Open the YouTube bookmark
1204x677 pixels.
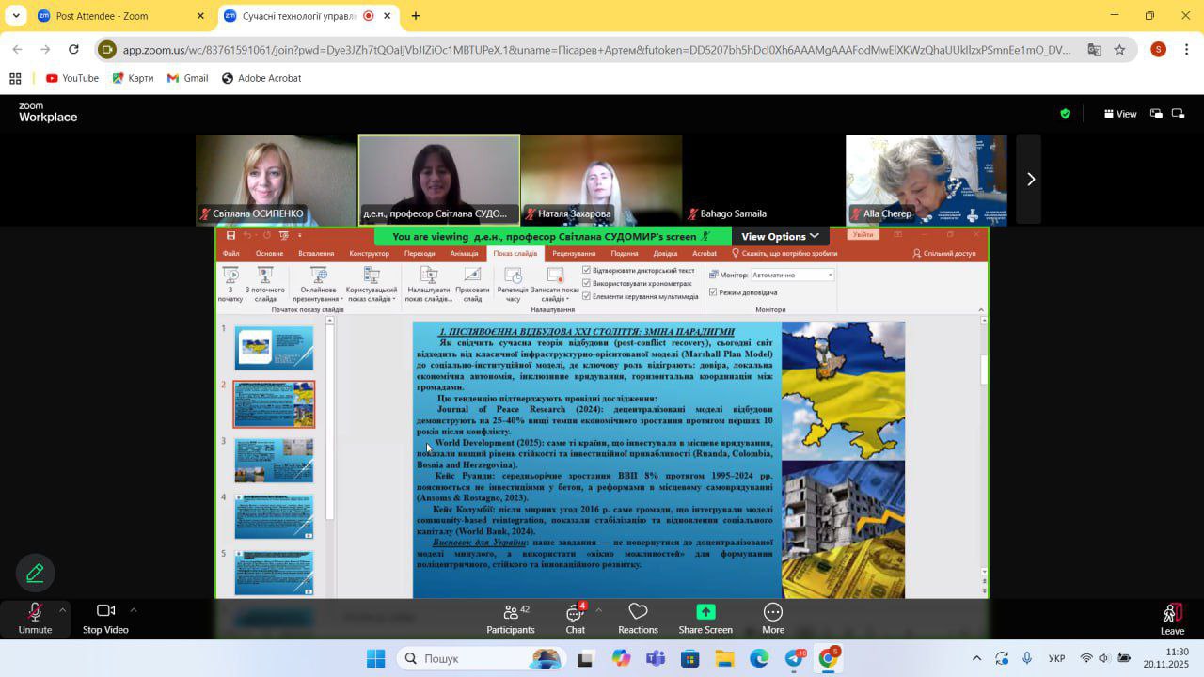pos(71,78)
